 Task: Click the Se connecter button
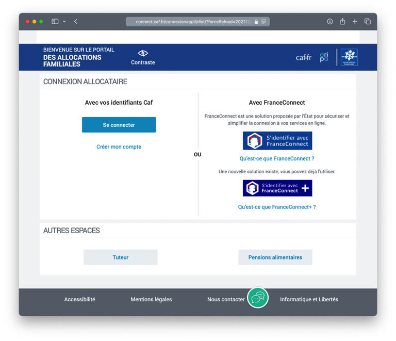[119, 125]
